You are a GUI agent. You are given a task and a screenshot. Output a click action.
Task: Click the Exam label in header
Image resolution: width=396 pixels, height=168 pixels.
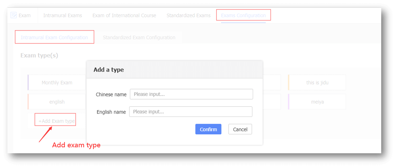coord(25,15)
